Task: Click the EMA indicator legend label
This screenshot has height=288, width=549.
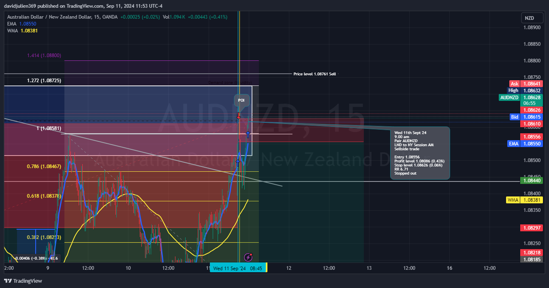Action: tap(11, 24)
